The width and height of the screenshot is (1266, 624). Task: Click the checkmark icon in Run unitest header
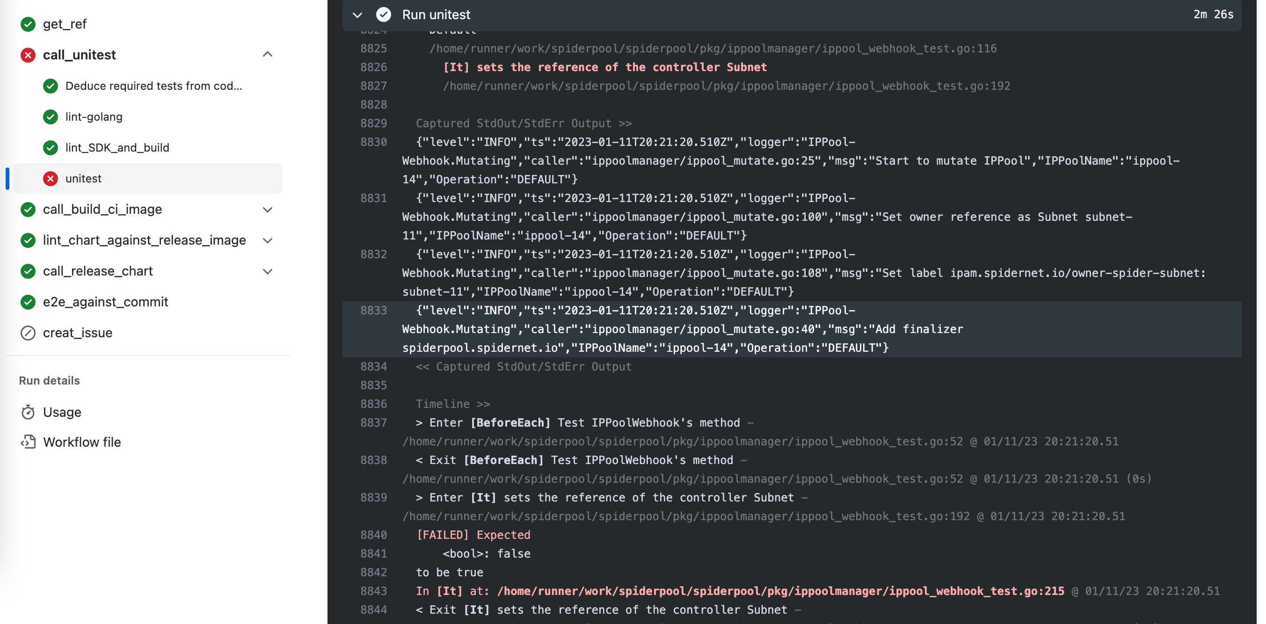pos(383,15)
